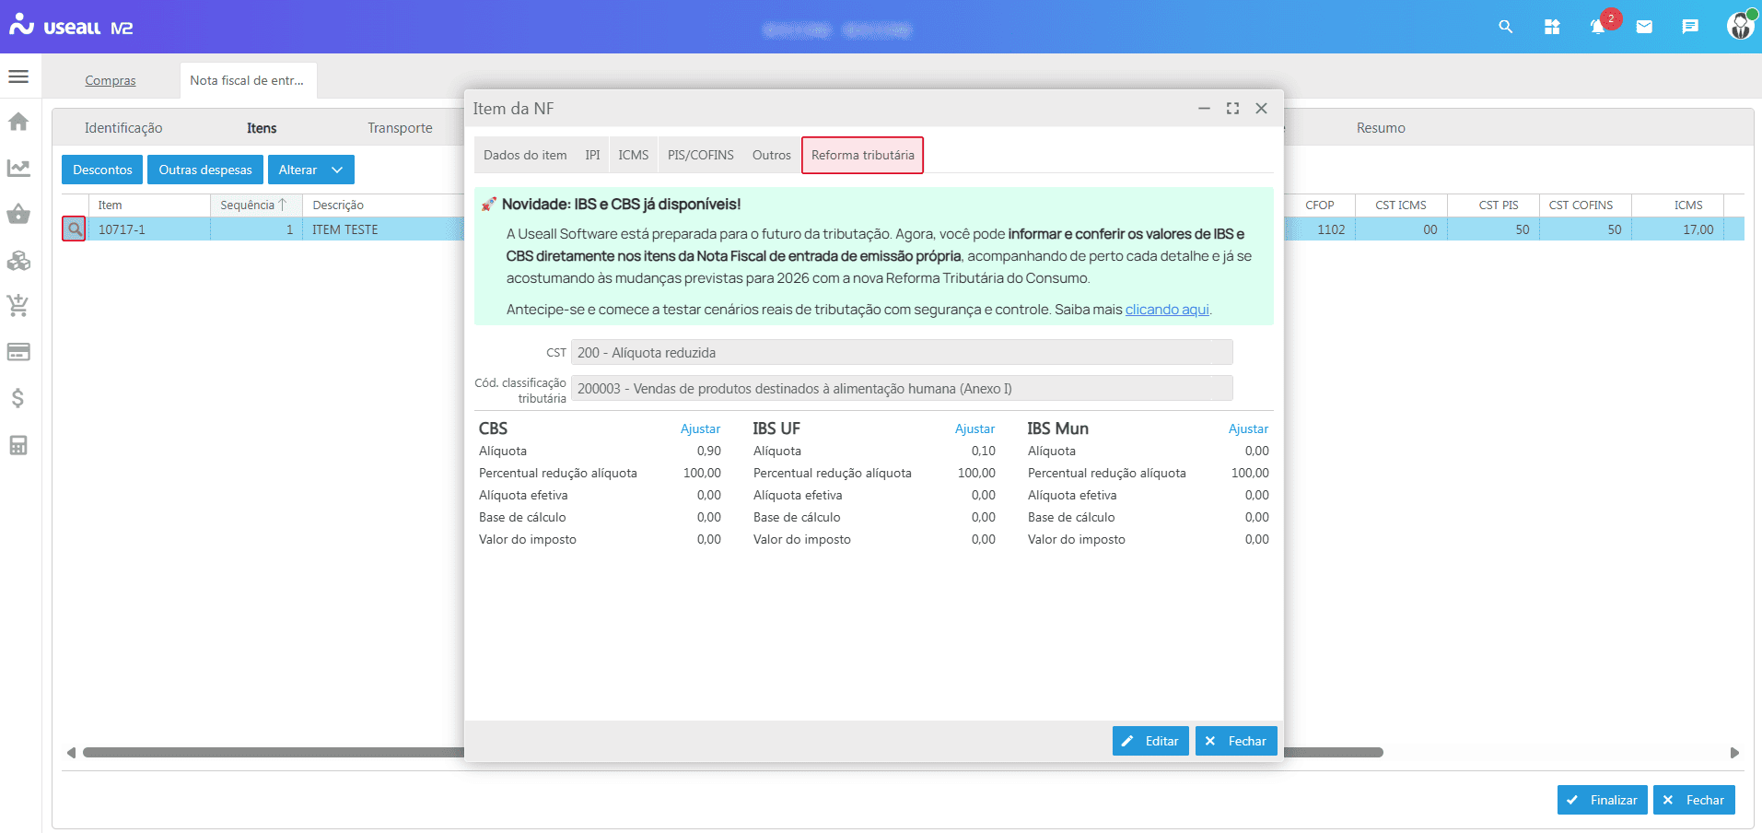Image resolution: width=1762 pixels, height=833 pixels.
Task: Open the chart analytics sidebar icon
Action: (x=18, y=168)
